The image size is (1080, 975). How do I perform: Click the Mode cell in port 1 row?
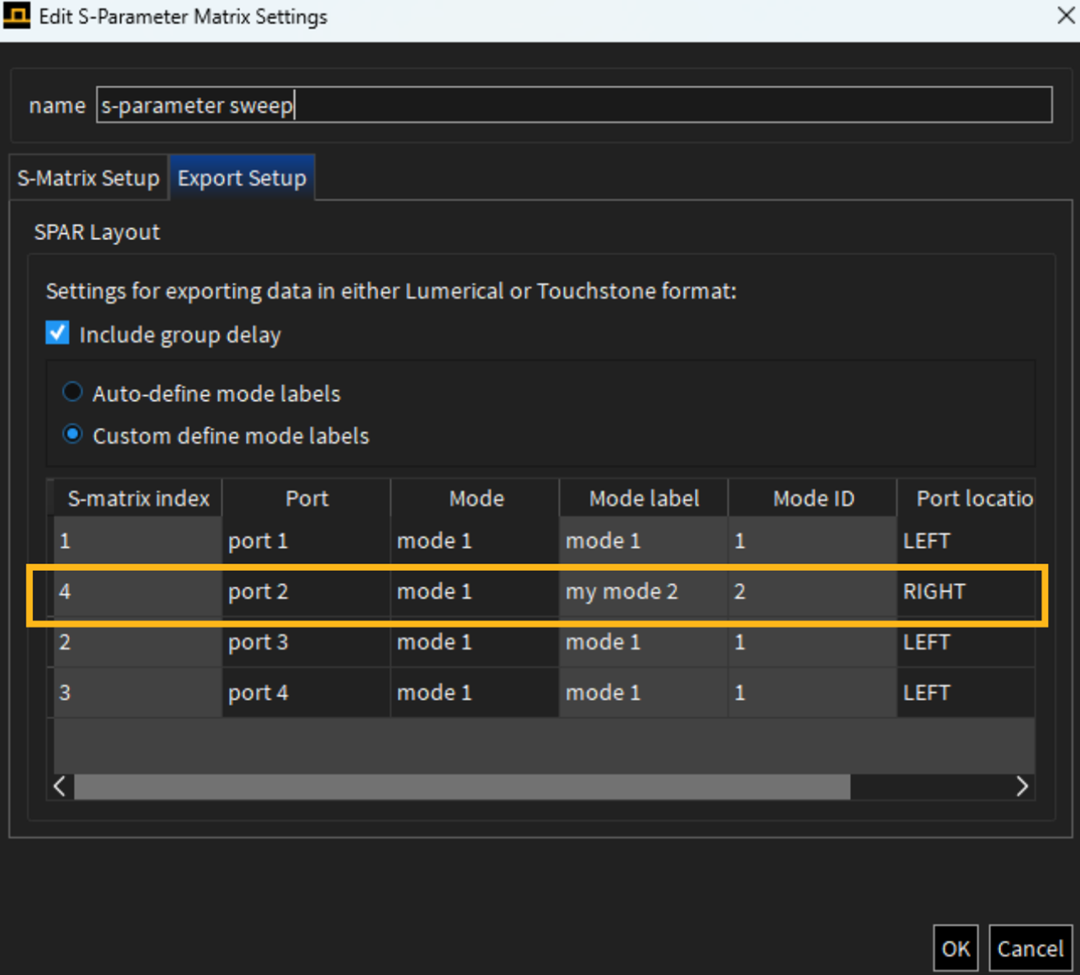tap(476, 541)
